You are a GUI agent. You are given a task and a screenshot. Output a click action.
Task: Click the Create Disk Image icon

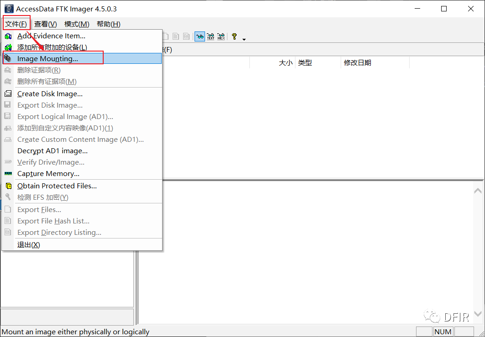point(8,93)
